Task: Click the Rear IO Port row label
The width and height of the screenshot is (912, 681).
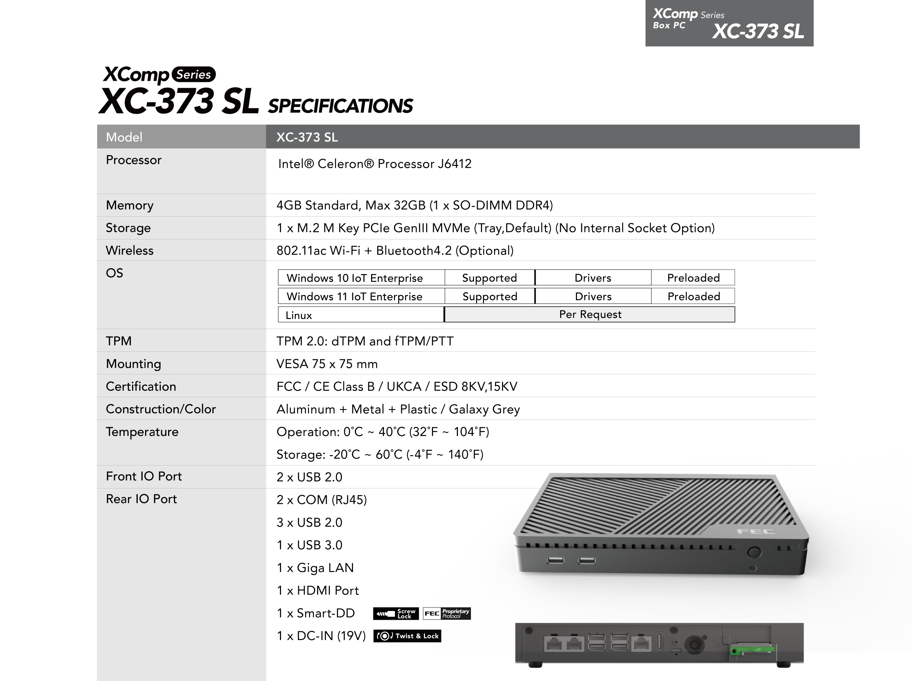Action: [x=141, y=499]
